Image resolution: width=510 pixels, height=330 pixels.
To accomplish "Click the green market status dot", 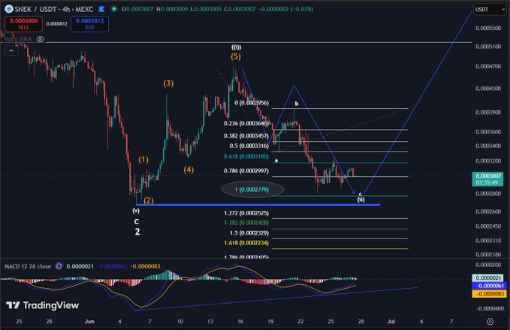I will coord(114,9).
